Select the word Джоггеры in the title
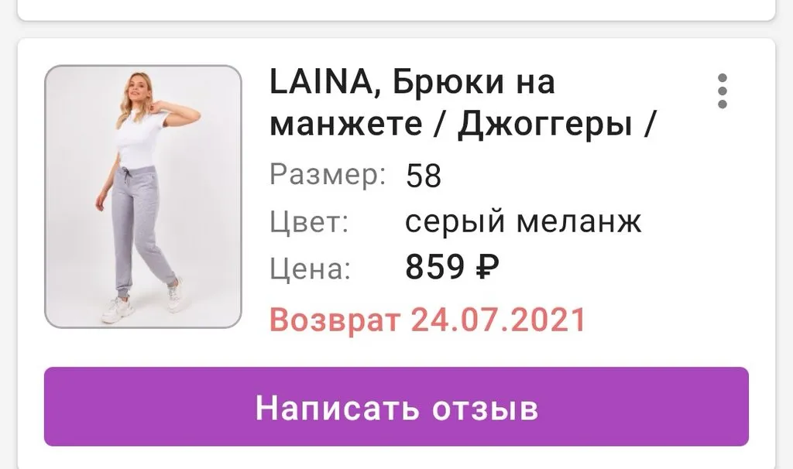 point(545,125)
